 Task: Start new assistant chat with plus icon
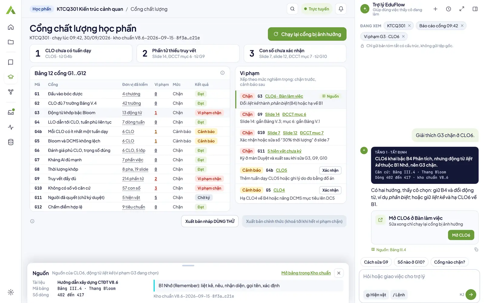coord(435,9)
